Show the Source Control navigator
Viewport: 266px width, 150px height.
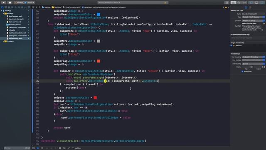pyautogui.click(x=5, y=7)
